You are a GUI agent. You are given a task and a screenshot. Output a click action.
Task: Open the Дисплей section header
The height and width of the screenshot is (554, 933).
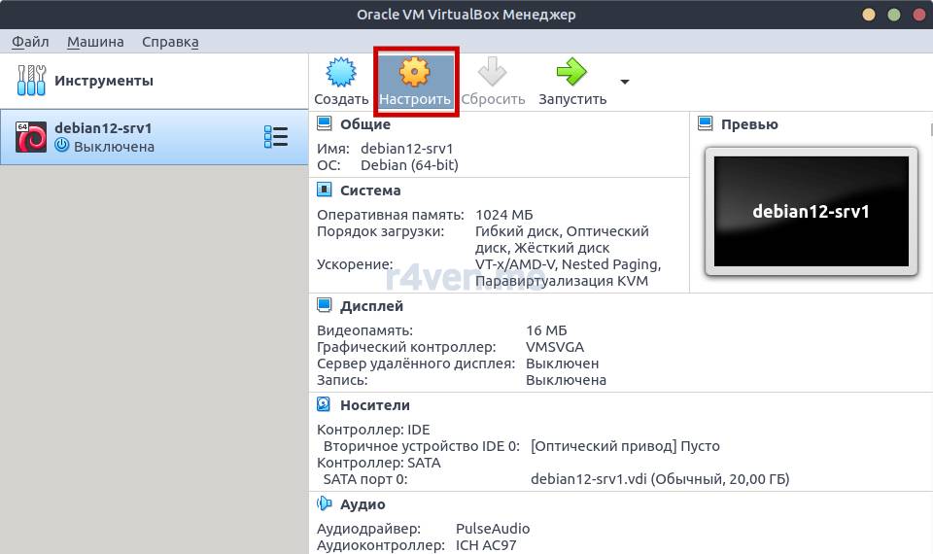(x=371, y=306)
